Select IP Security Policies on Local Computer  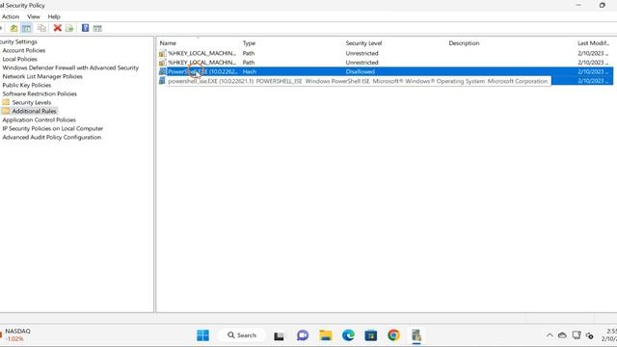pyautogui.click(x=53, y=128)
